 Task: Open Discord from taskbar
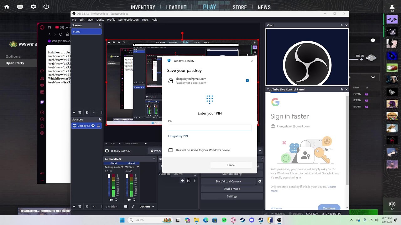tap(252, 220)
